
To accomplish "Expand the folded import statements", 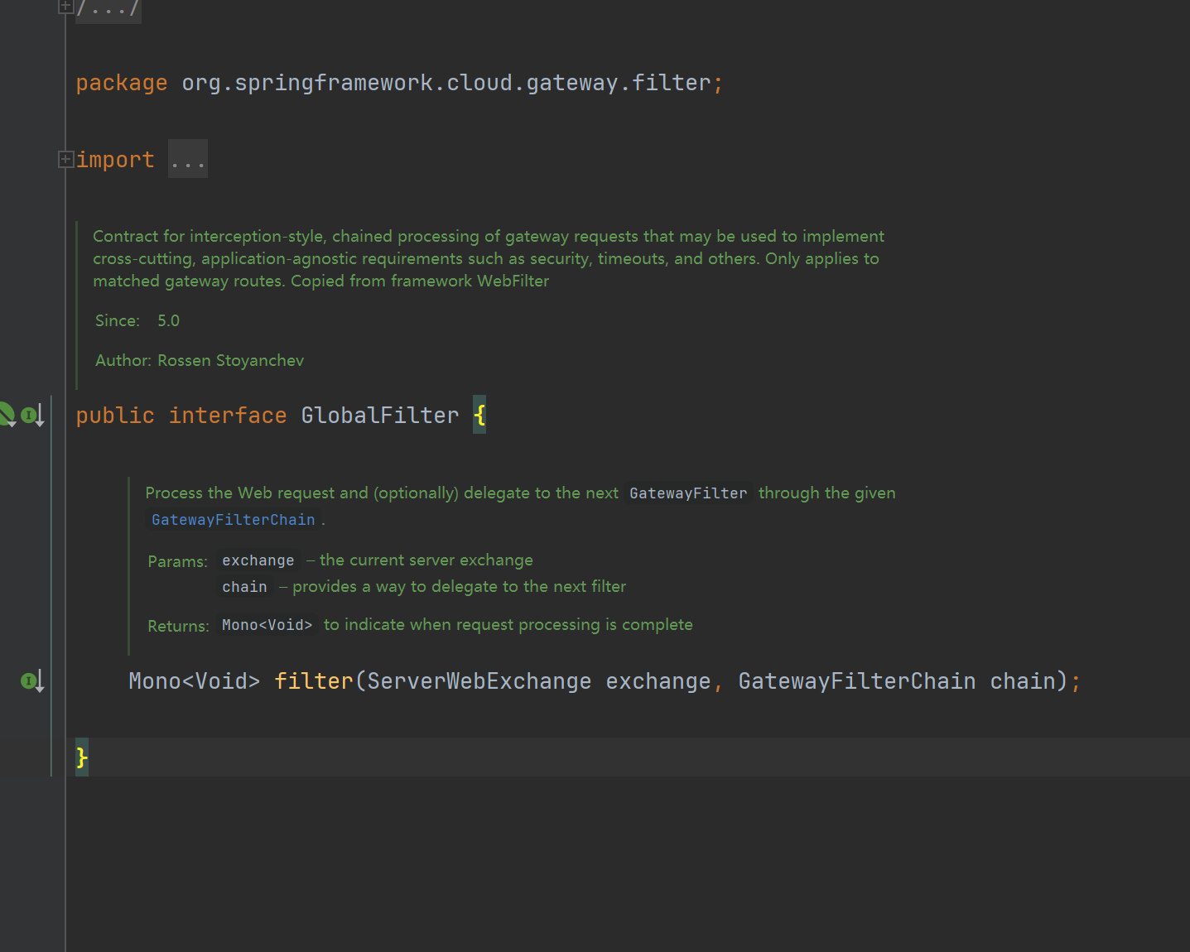I will click(65, 159).
